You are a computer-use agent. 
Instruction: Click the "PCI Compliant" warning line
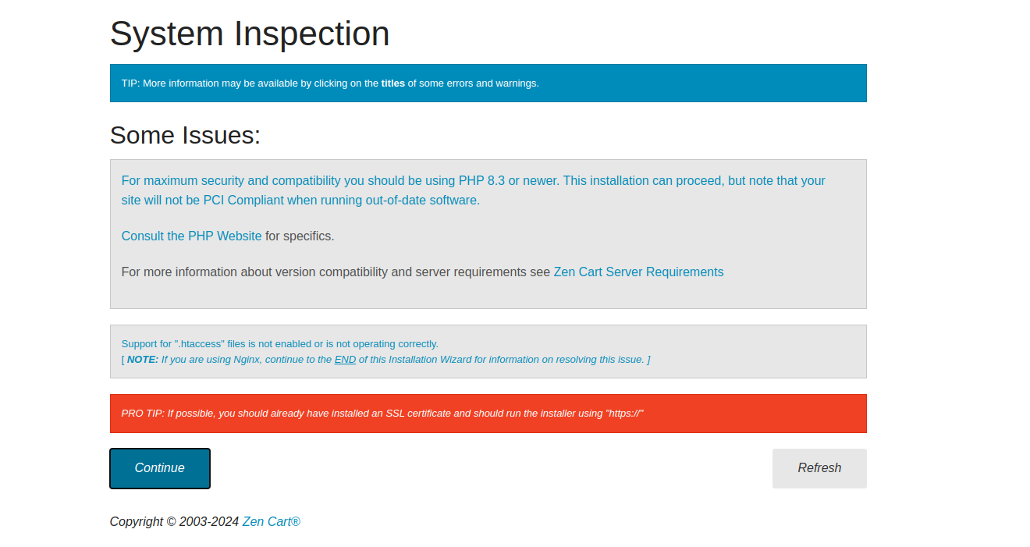pyautogui.click(x=300, y=200)
